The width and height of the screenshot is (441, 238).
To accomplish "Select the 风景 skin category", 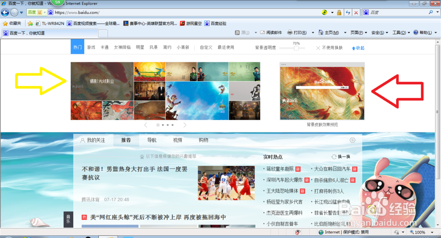I will [x=153, y=47].
